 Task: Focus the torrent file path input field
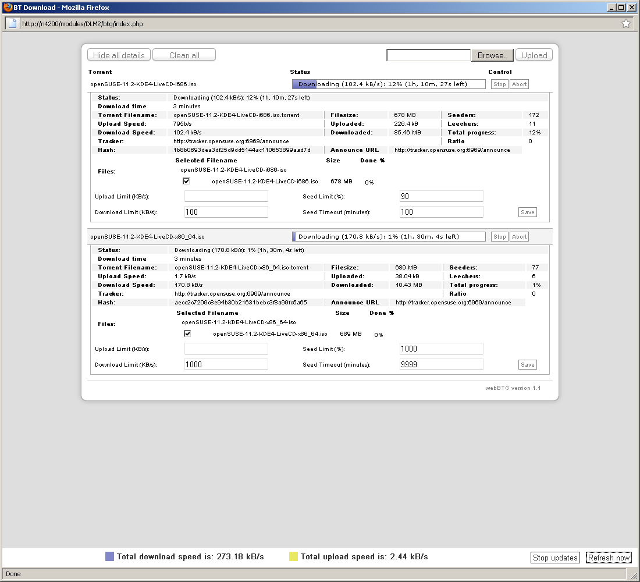pyautogui.click(x=429, y=55)
